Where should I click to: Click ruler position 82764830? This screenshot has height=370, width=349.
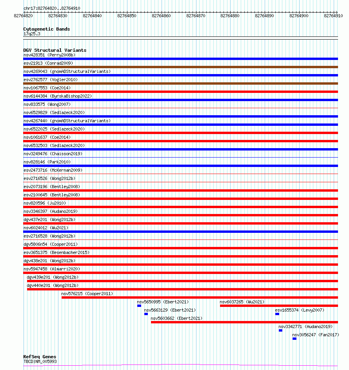pos(58,16)
